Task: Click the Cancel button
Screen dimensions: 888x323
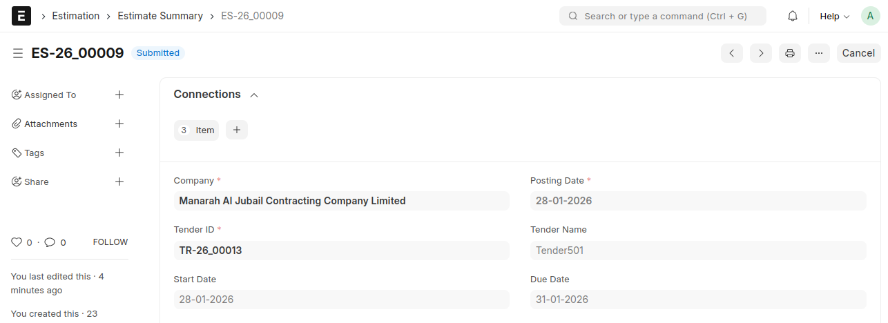Action: pos(858,53)
